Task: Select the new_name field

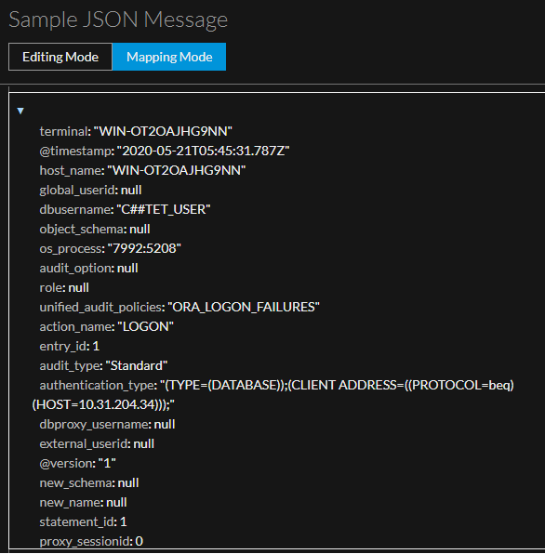Action: click(70, 503)
